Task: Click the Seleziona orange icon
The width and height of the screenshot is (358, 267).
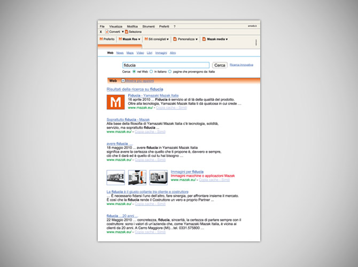Action: [127, 32]
